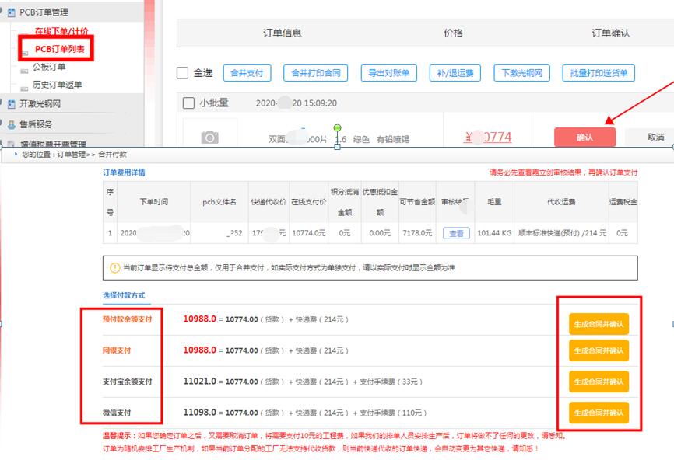
Task: Tick the 全选 select-all checkbox
Action: (183, 73)
